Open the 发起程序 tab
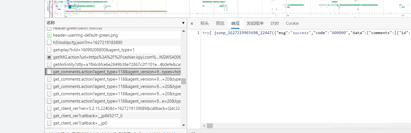411x133 pixels. [x=255, y=23]
